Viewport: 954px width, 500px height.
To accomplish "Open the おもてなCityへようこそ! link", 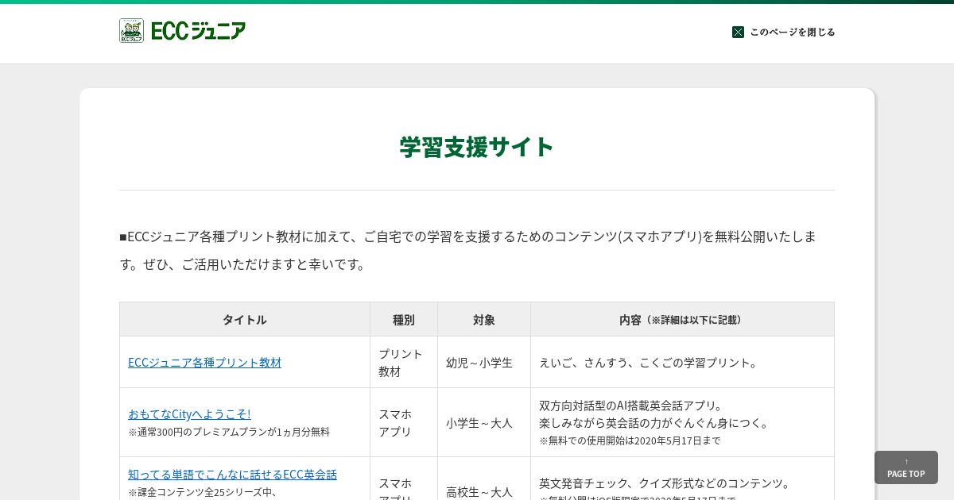I will 189,413.
